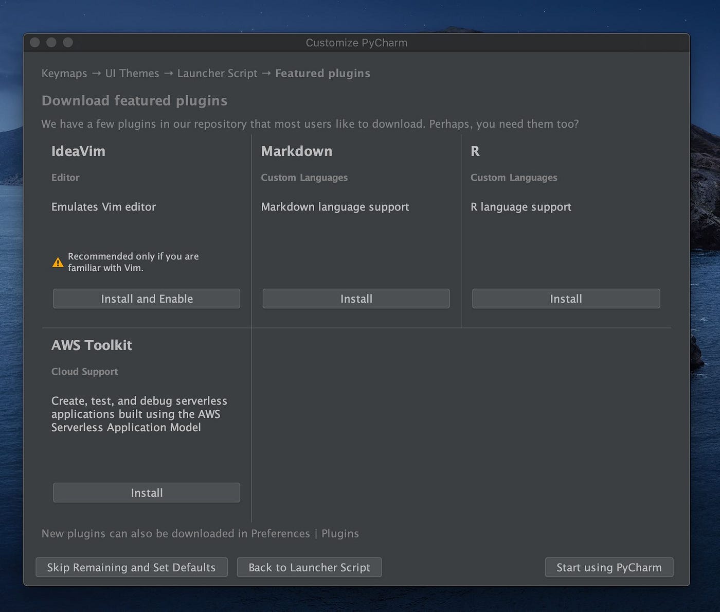
Task: Click the Plugins text in the bottom hint
Action: click(x=340, y=534)
